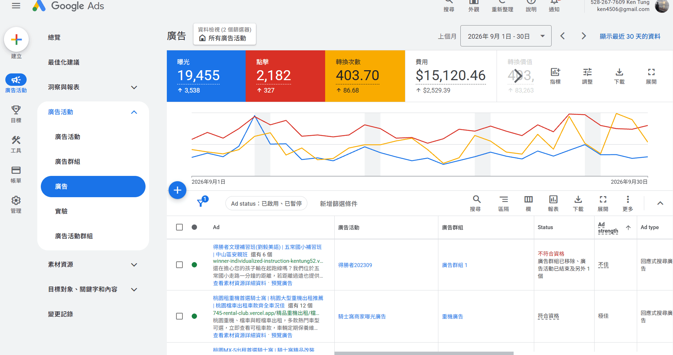Go to previous date range arrow

click(563, 36)
